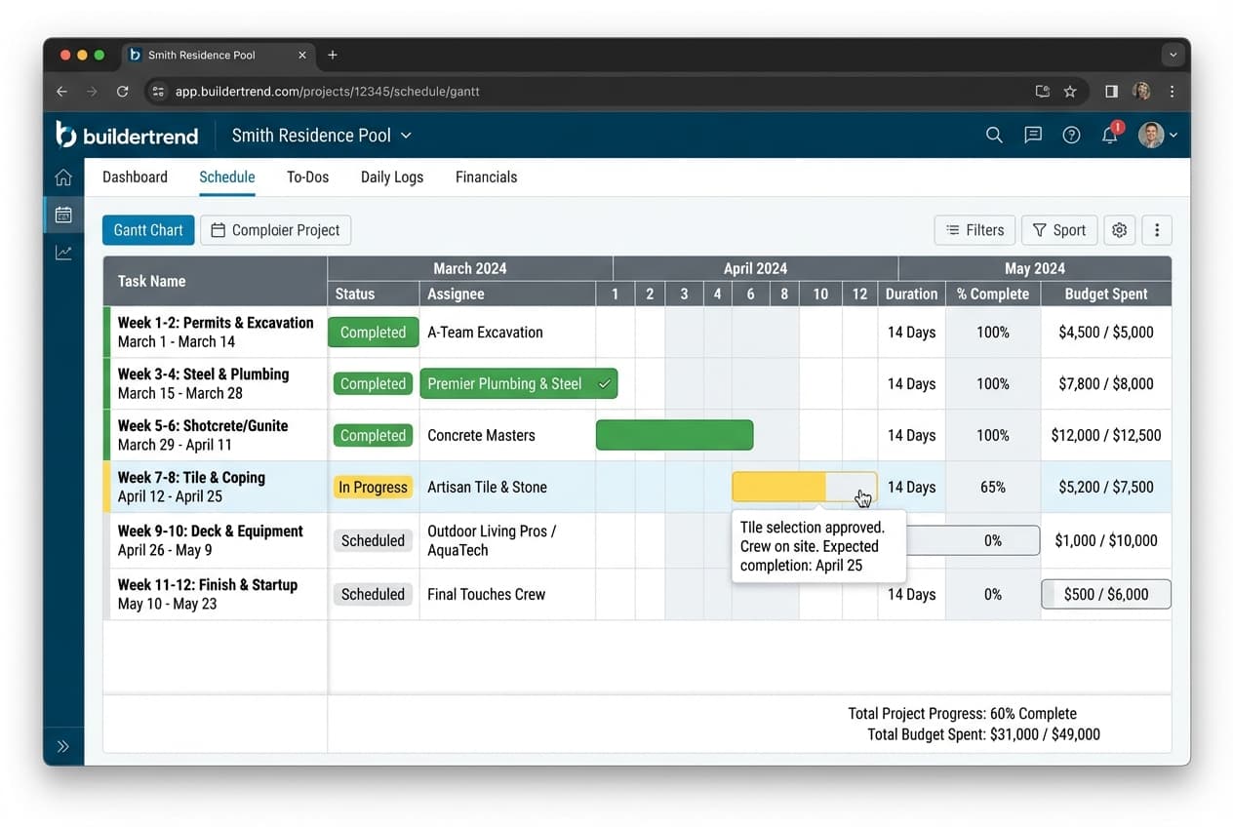Open the three-dot overflow menu beside settings
Image resolution: width=1233 pixels, height=827 pixels.
(1157, 230)
